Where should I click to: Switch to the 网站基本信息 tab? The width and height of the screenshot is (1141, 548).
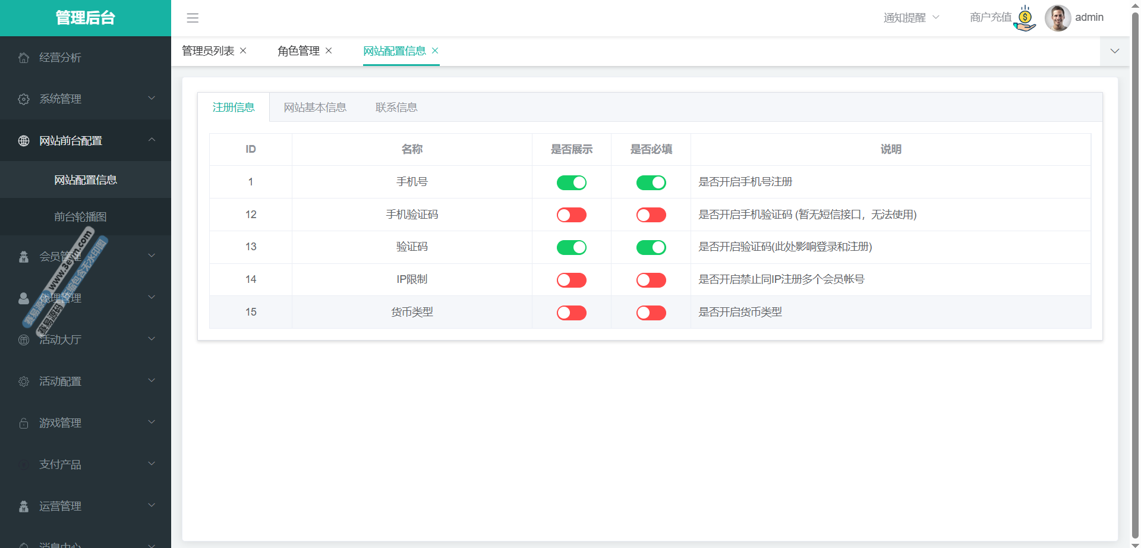pos(315,108)
